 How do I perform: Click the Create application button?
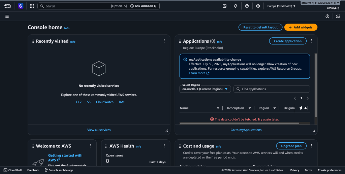(288, 41)
